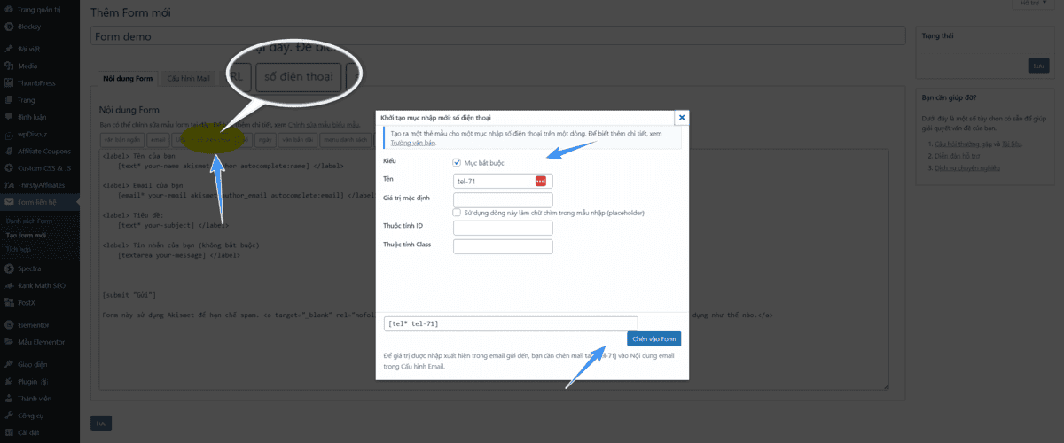Insert văn bản ngắn tag button
This screenshot has height=443, width=1064.
(x=121, y=139)
